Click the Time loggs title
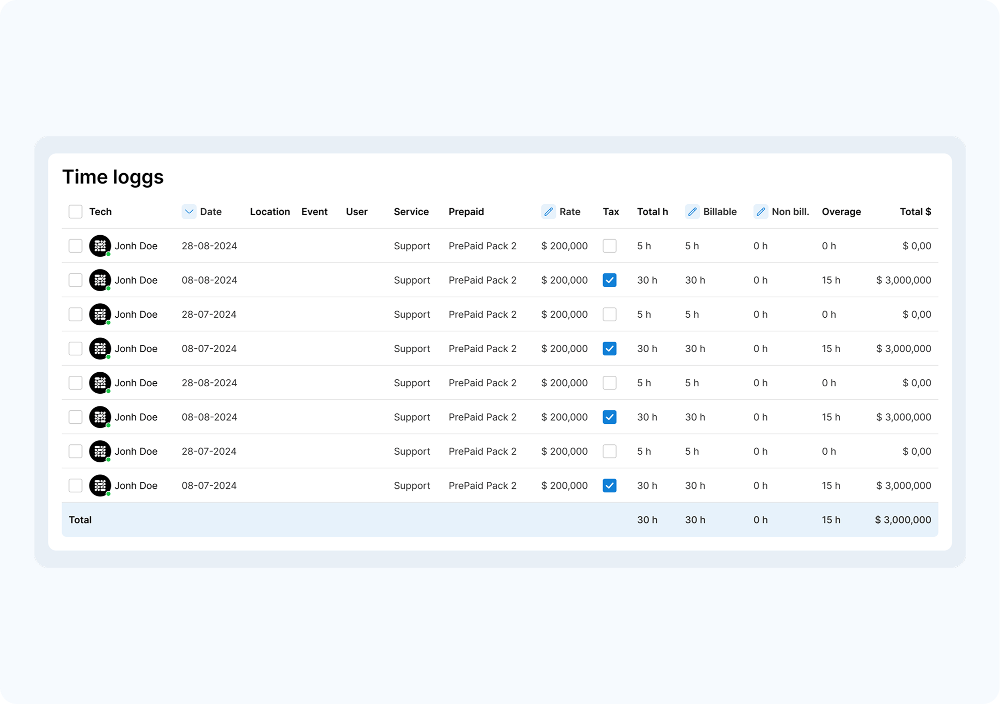 coord(113,177)
